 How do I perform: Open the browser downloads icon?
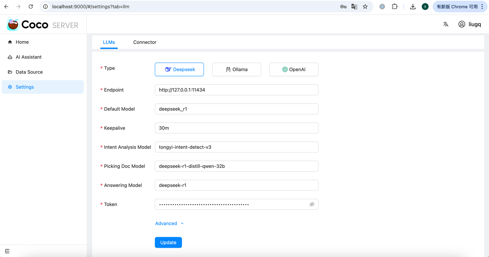point(413,6)
